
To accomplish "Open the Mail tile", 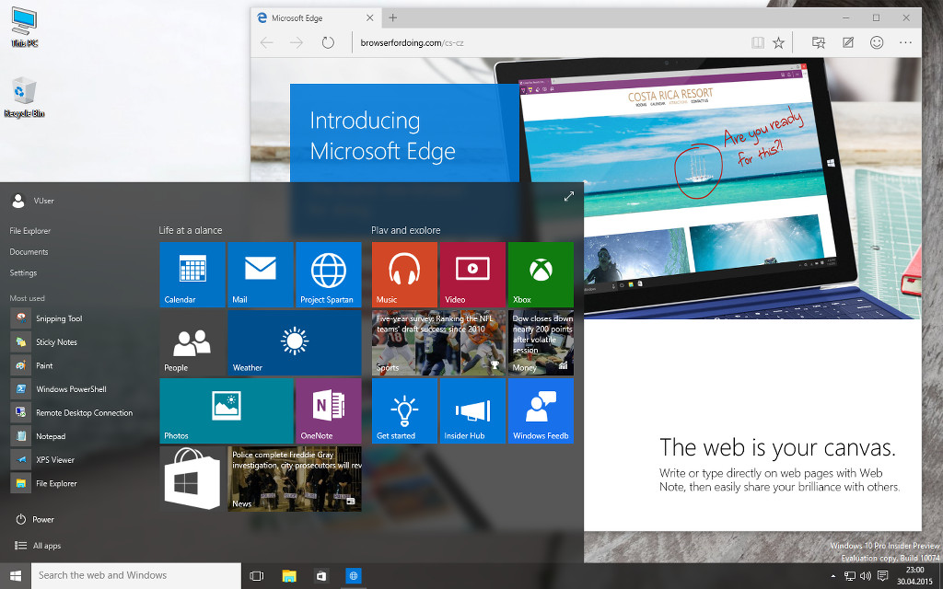I will click(x=261, y=274).
